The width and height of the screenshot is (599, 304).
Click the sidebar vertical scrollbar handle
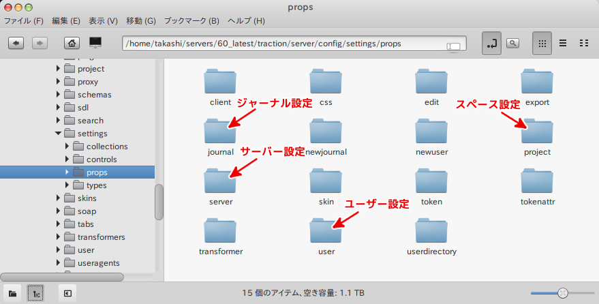point(159,202)
